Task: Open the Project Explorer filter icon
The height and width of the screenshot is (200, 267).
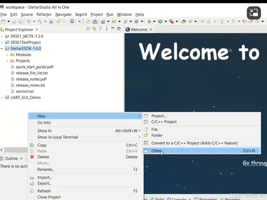Action: pyautogui.click(x=100, y=29)
